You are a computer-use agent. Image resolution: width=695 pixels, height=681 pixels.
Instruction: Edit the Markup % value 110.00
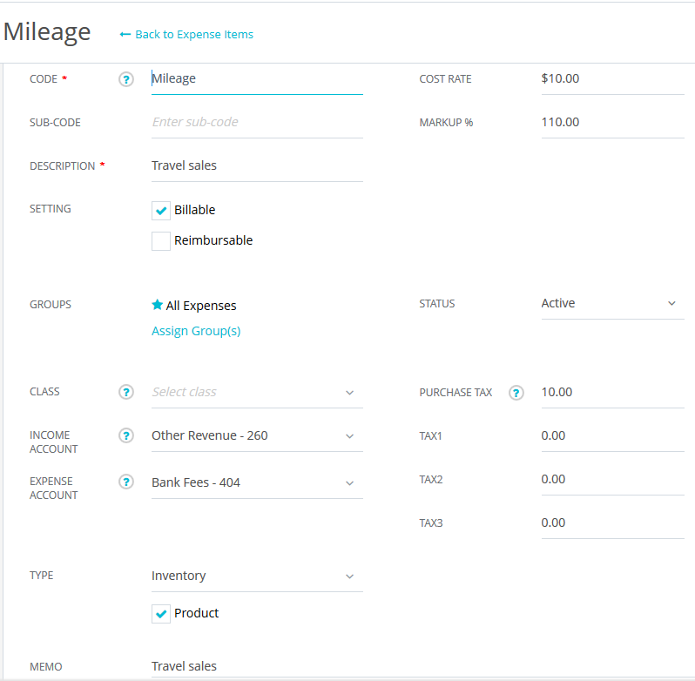click(612, 123)
